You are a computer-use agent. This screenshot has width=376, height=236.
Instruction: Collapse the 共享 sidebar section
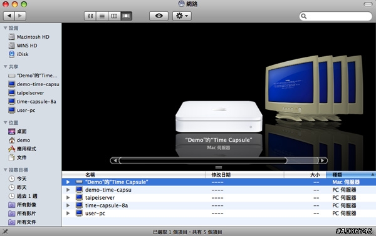(x=5, y=66)
